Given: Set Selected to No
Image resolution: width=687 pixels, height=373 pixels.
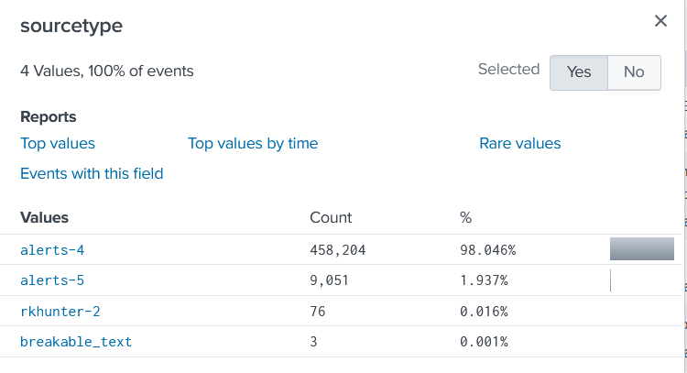Looking at the screenshot, I should pos(634,72).
